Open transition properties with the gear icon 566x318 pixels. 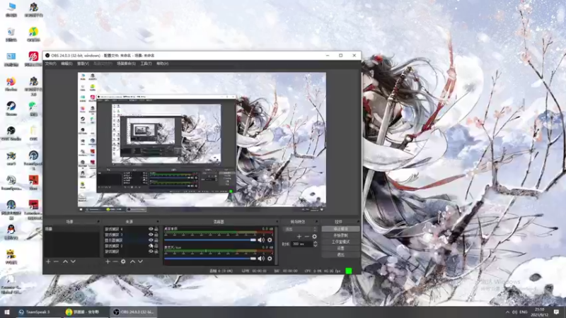[314, 237]
